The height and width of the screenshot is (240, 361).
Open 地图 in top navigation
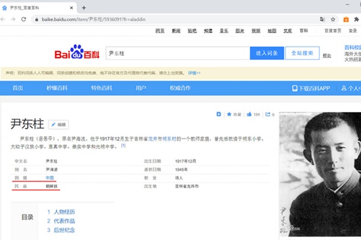pyautogui.click(x=272, y=31)
